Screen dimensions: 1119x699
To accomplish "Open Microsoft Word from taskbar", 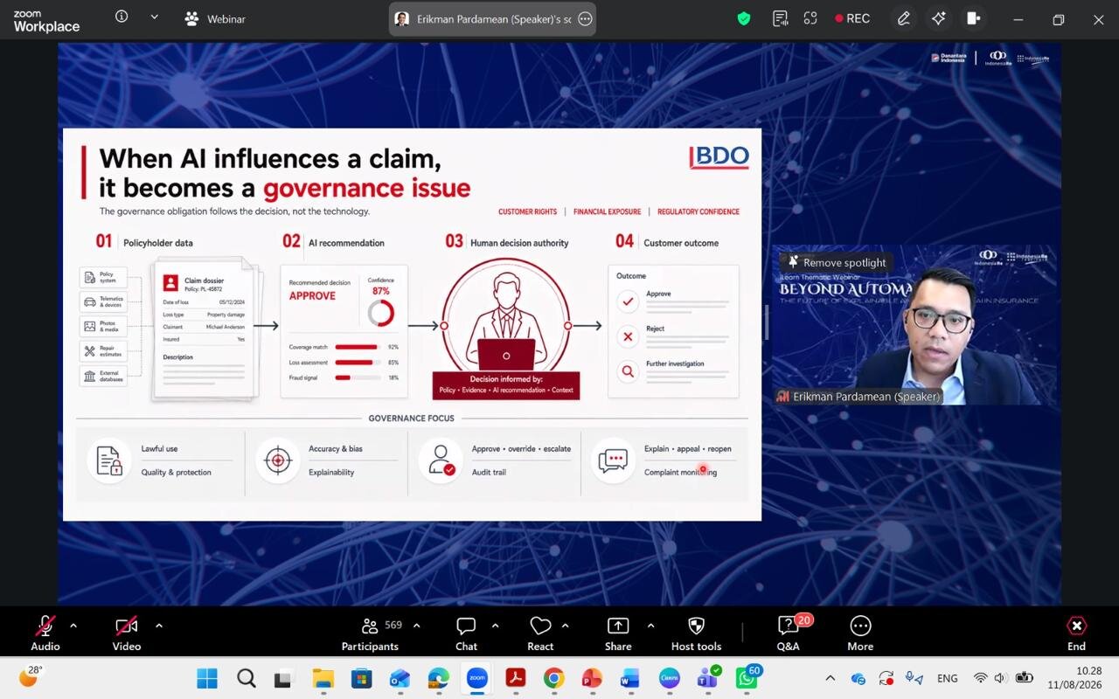I will point(630,679).
